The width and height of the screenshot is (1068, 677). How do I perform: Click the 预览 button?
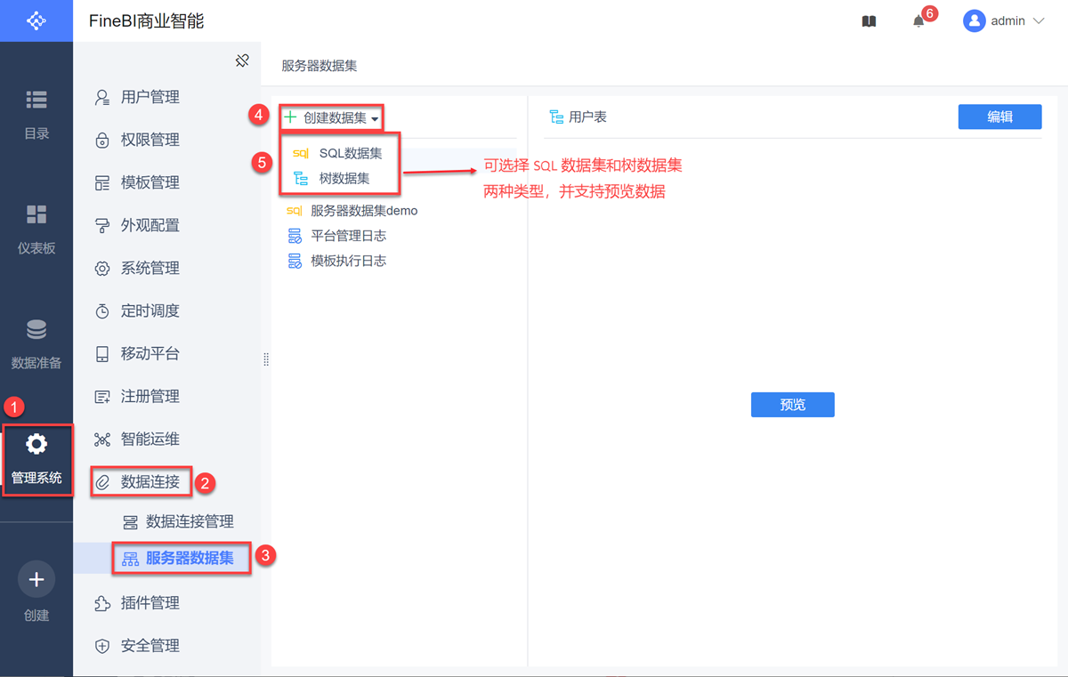click(x=793, y=405)
